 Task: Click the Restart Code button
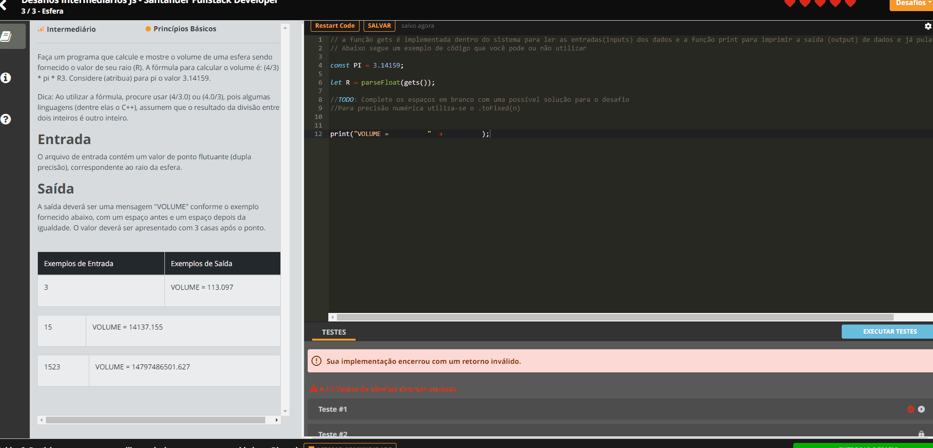pos(335,26)
